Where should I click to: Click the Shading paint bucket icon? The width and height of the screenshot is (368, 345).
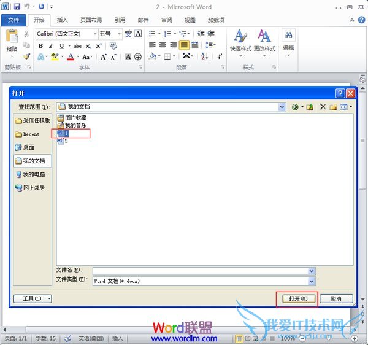pos(153,56)
